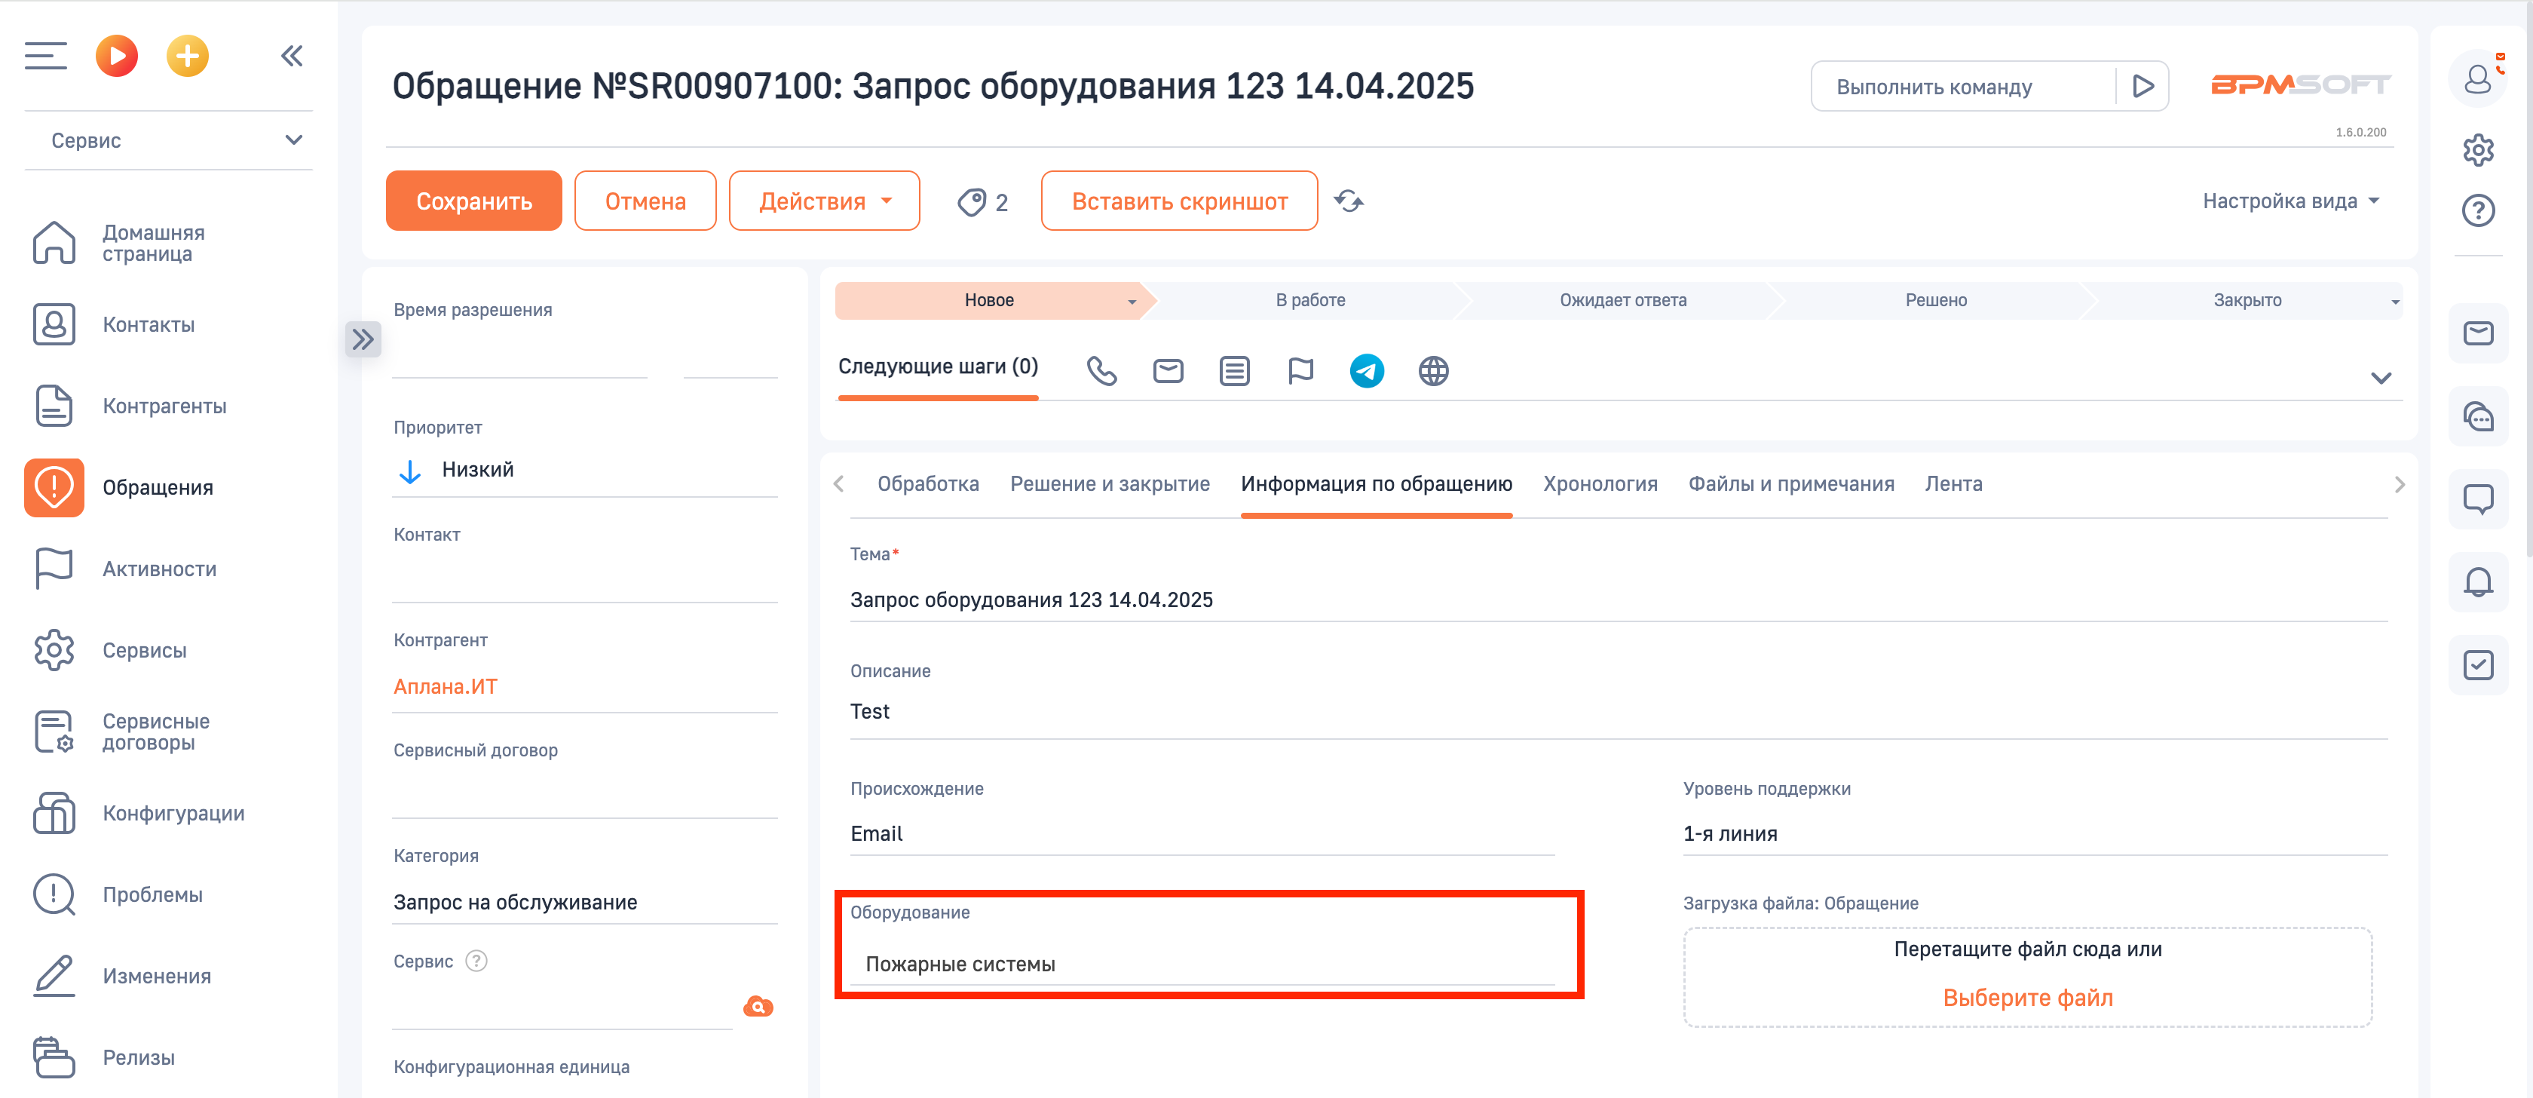Select the flag (task) icon in next steps
This screenshot has height=1098, width=2533.
pos(1301,371)
